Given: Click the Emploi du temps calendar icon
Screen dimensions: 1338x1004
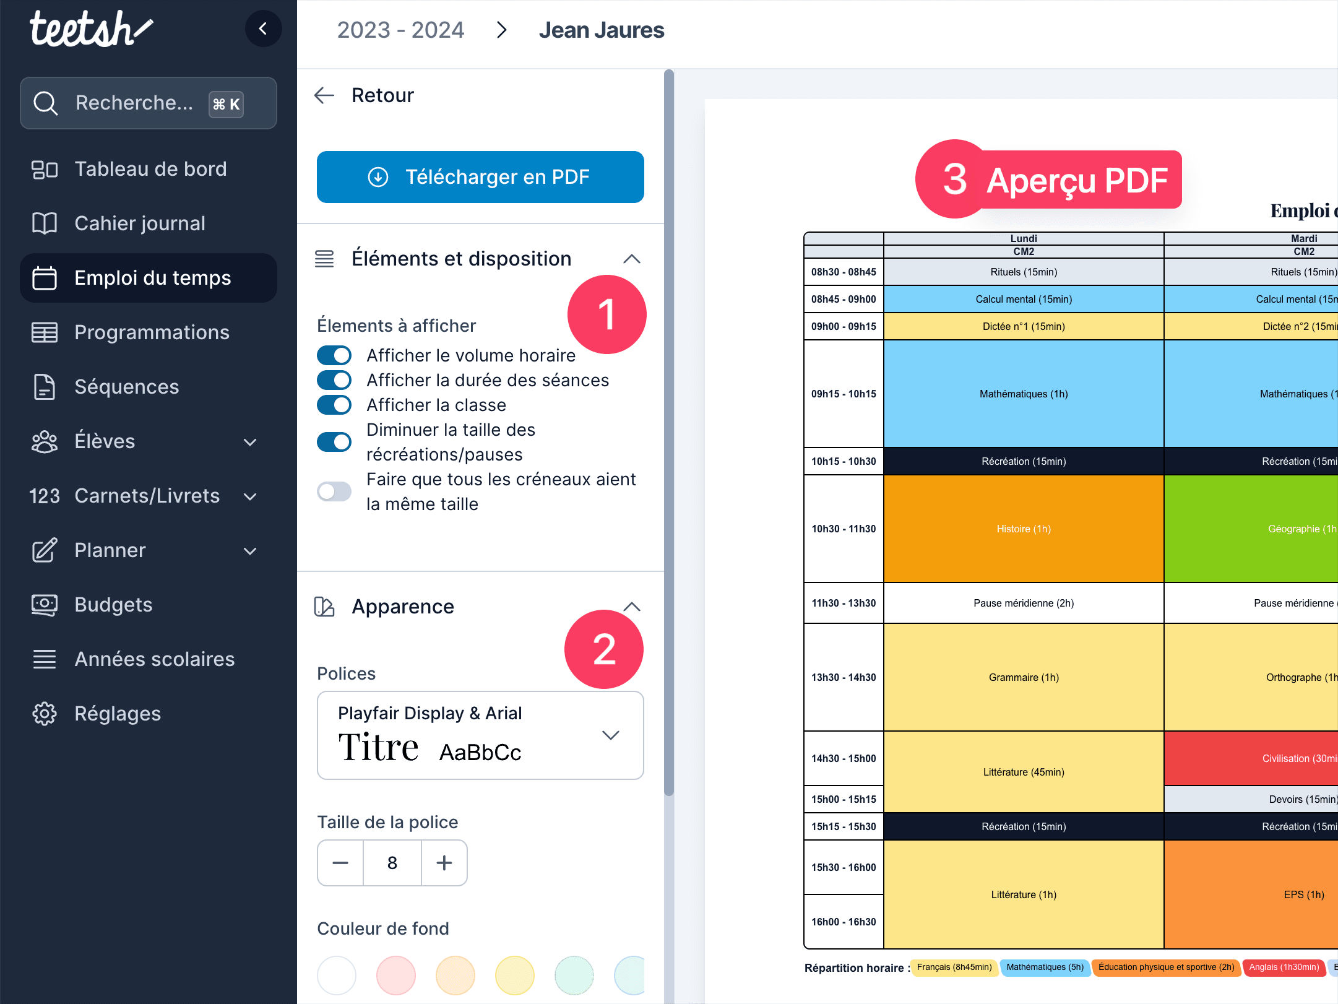Looking at the screenshot, I should coord(45,278).
